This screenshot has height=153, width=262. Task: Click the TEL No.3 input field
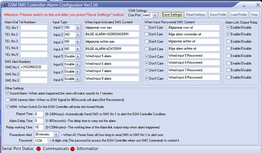pyautogui.click(x=34, y=41)
